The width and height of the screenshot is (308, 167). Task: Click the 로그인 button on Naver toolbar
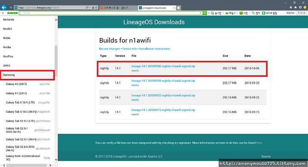(x=301, y=13)
